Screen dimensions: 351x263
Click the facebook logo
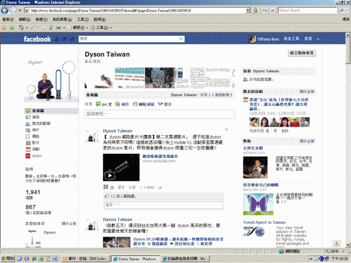point(37,39)
